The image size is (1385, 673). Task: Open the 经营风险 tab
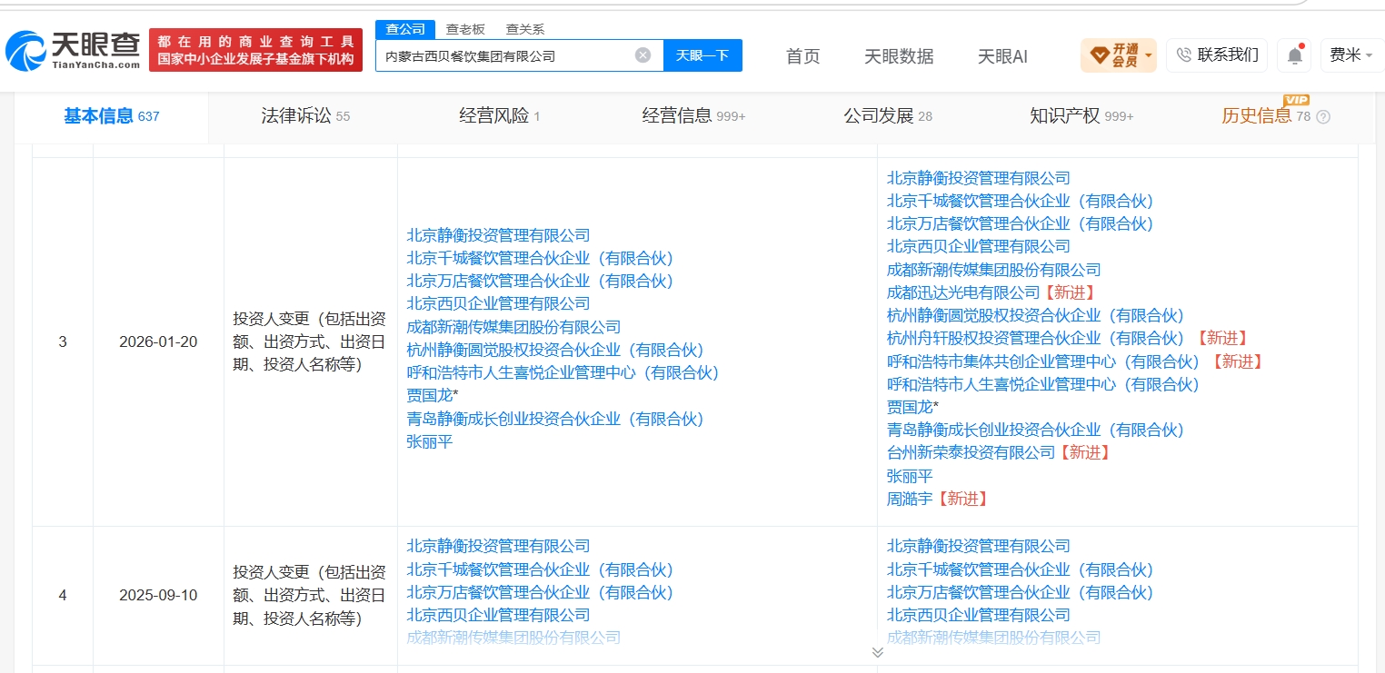tap(499, 116)
